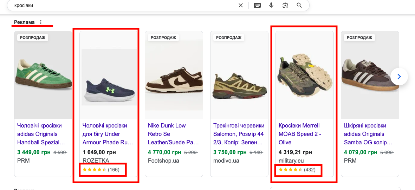Open Трекінгові черевики Salomon product link
The height and width of the screenshot is (190, 415).
pos(239,134)
